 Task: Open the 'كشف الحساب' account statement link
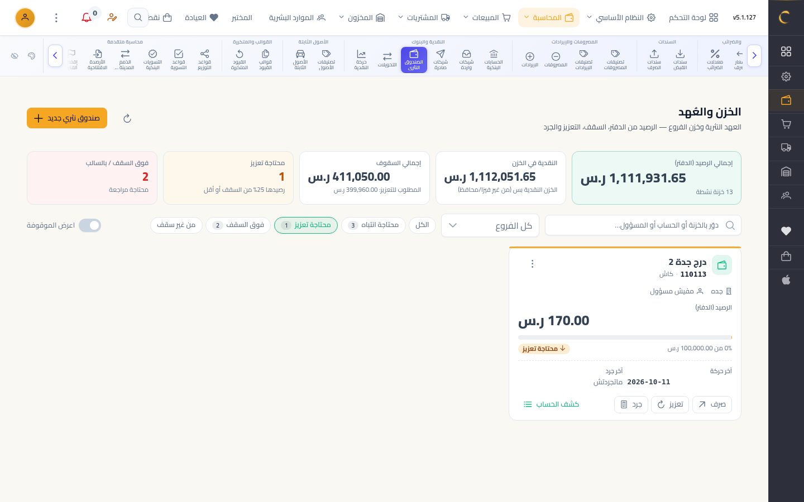(x=551, y=404)
